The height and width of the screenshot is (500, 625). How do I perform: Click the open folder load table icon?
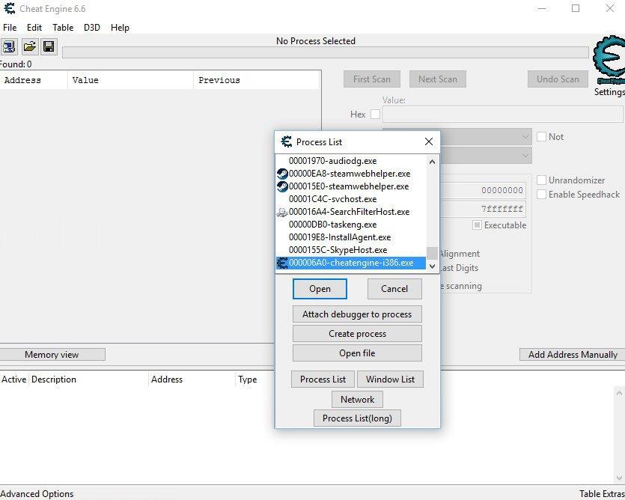point(29,46)
